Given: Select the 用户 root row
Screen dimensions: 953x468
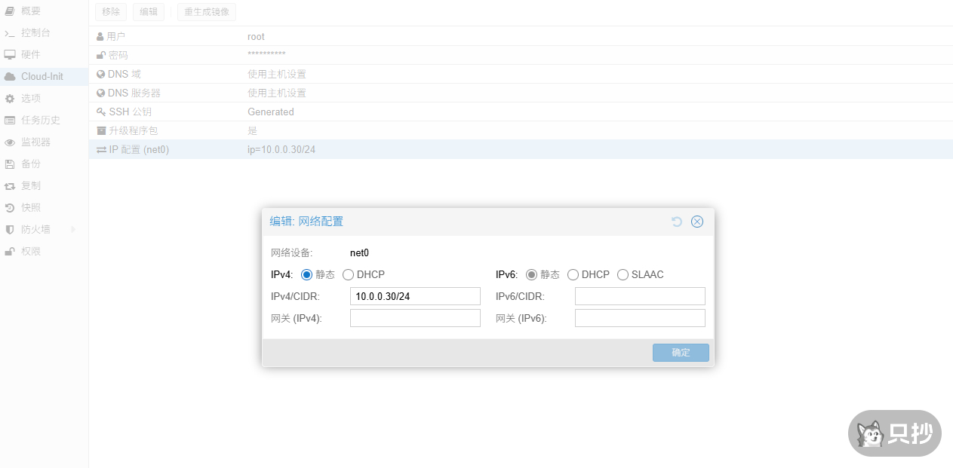Looking at the screenshot, I should pos(521,36).
